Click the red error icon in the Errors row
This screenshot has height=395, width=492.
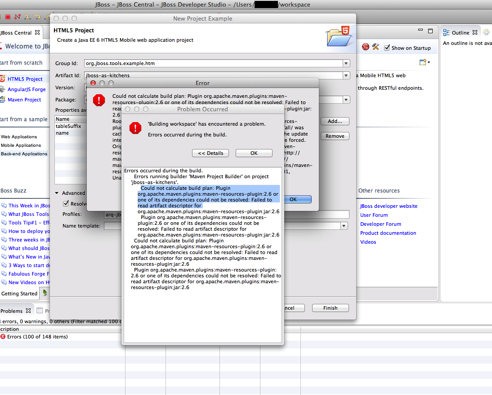pos(3,337)
